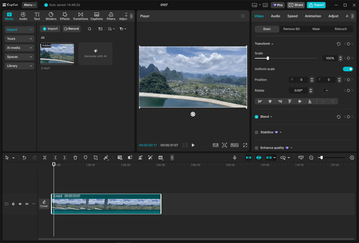359x243 pixels.
Task: Open the Stickers panel
Action: click(51, 16)
